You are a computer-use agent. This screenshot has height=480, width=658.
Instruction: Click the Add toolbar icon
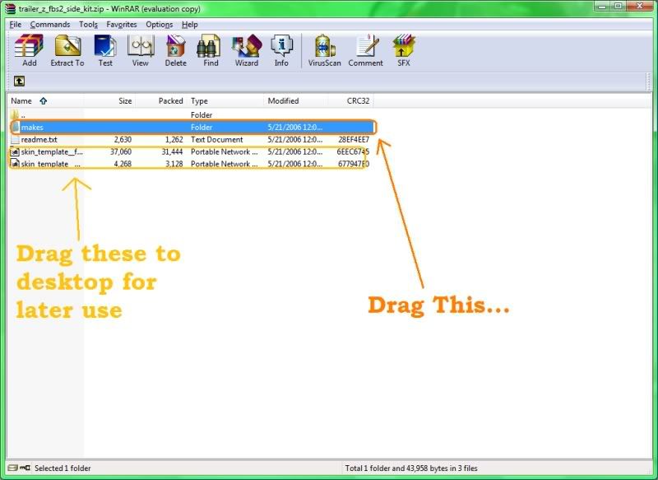(29, 51)
